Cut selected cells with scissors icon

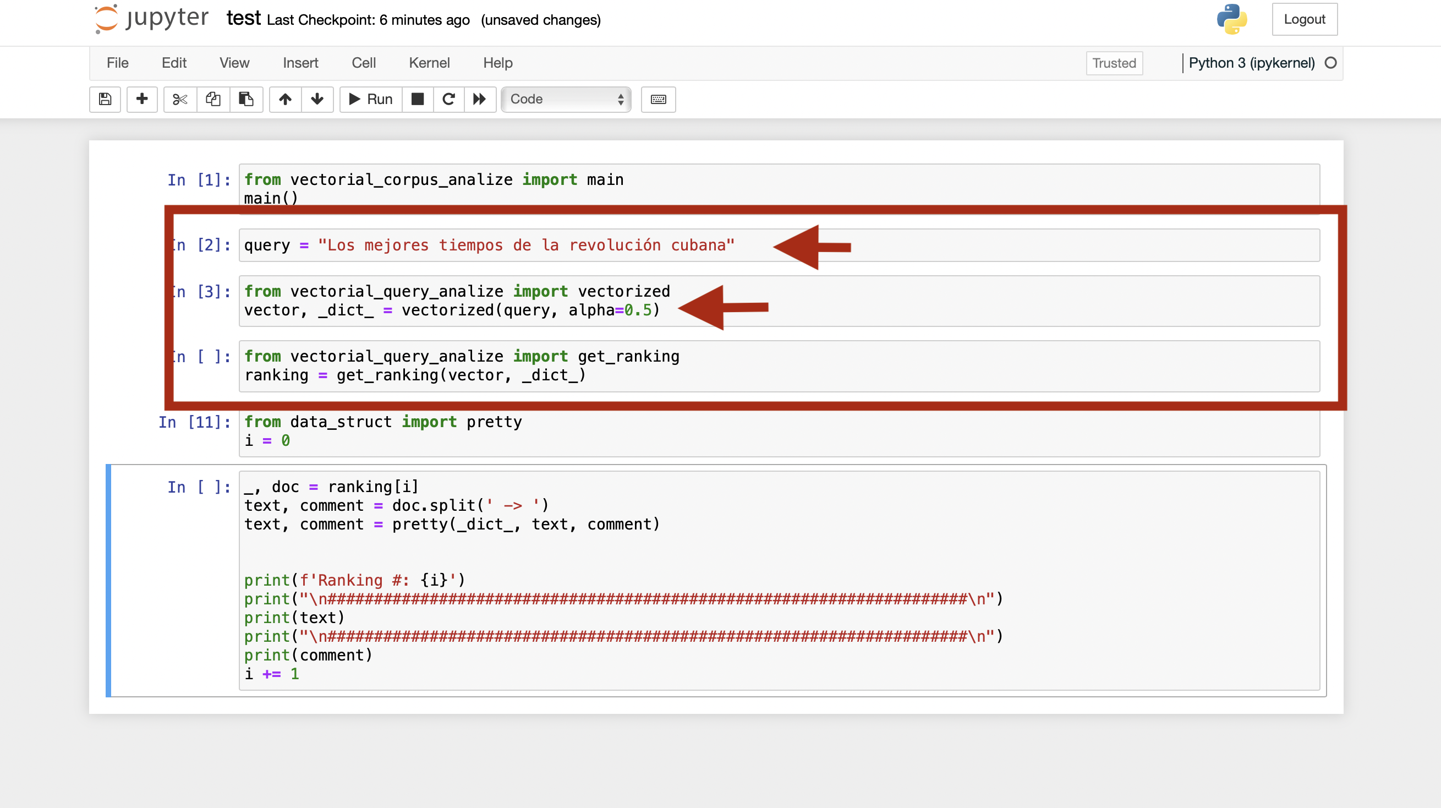(x=179, y=99)
